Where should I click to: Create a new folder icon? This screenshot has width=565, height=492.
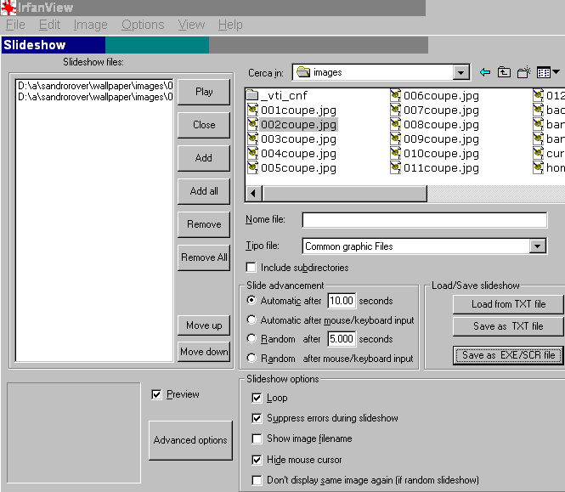(524, 72)
